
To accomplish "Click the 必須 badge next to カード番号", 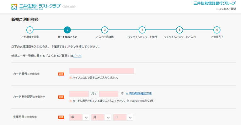I will coord(61,74).
